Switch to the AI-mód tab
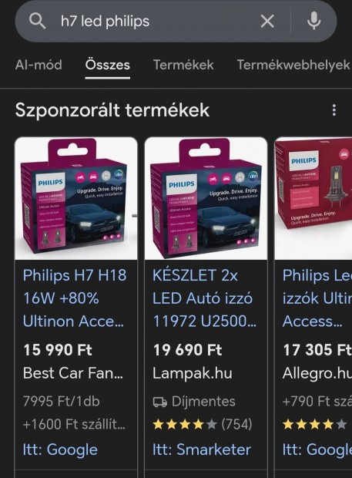The height and width of the screenshot is (478, 352). [39, 65]
